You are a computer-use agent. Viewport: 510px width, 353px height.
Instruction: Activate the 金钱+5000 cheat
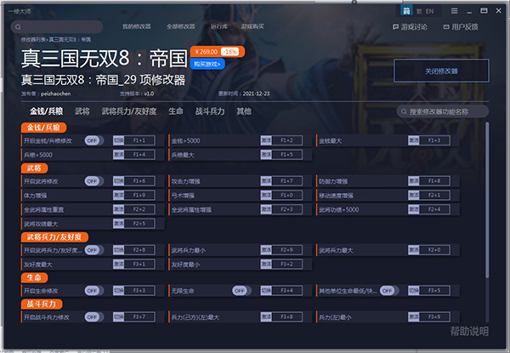pyautogui.click(x=265, y=140)
